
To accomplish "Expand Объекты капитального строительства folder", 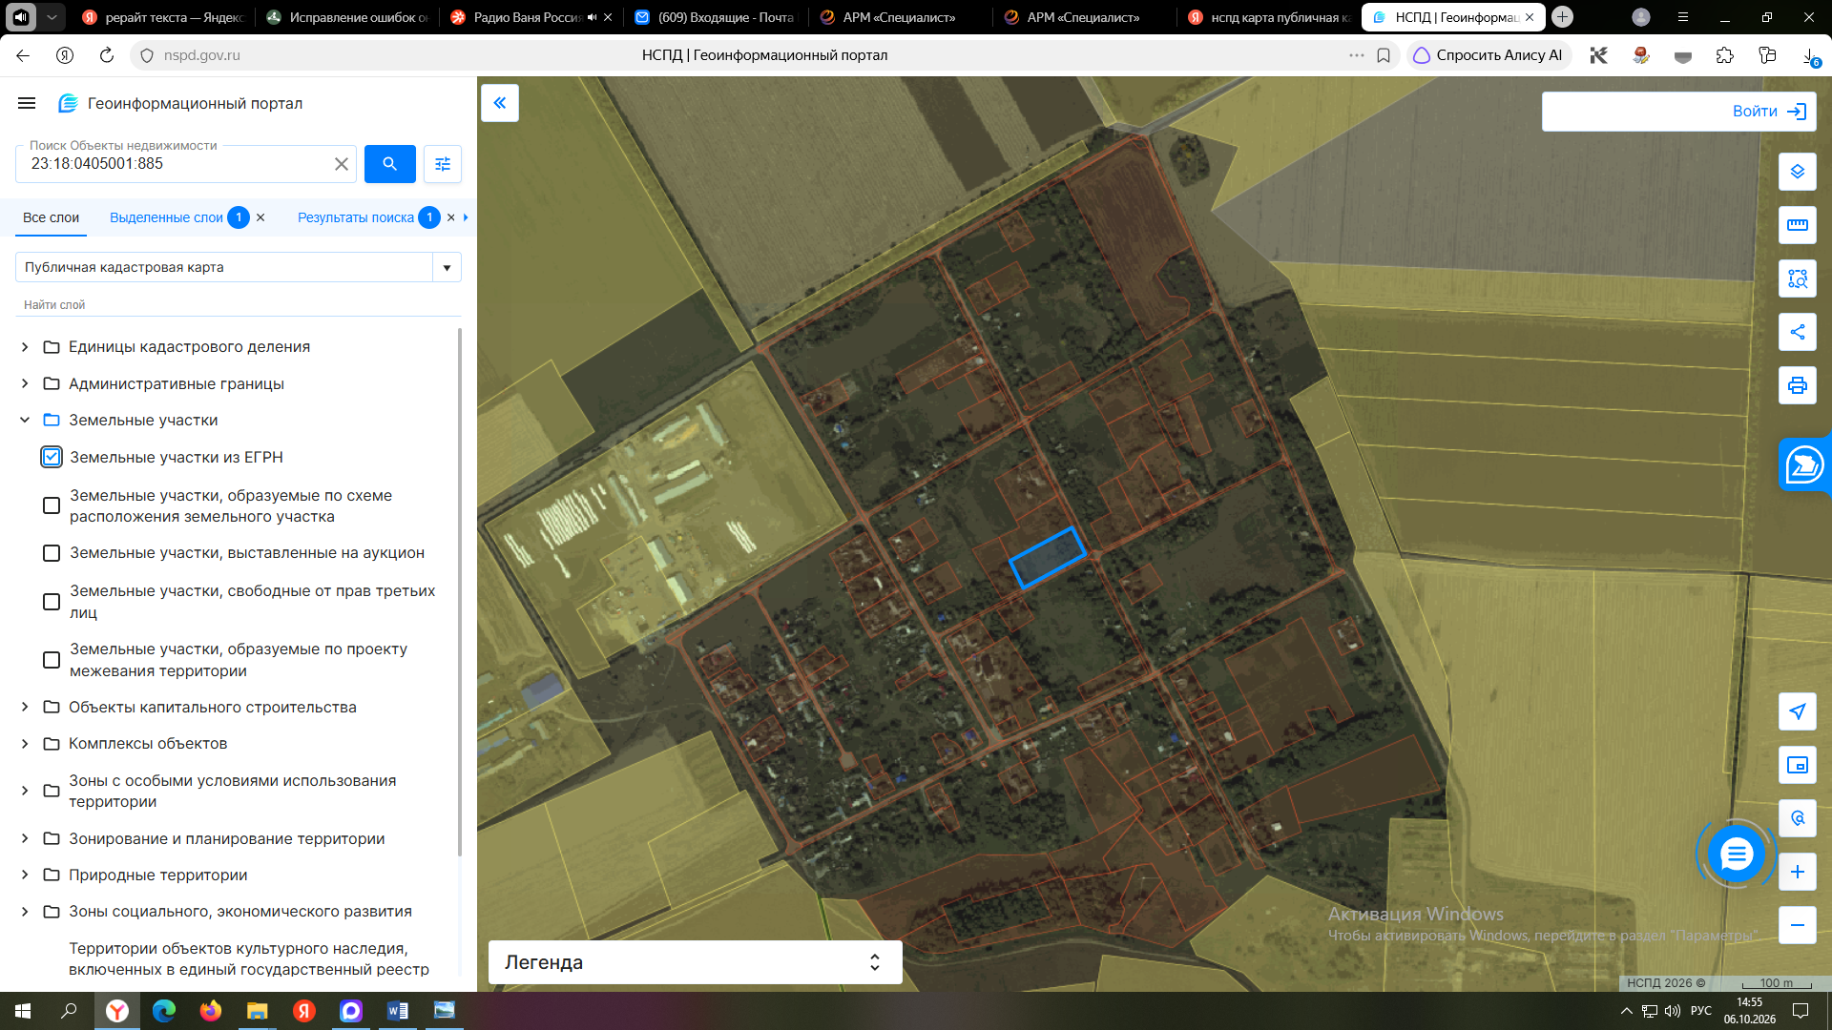I will [x=25, y=707].
